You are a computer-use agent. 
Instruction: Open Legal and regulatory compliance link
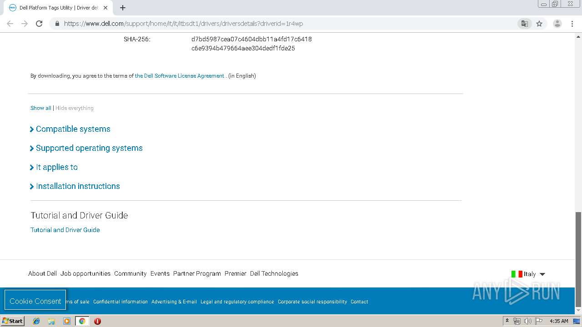237,302
